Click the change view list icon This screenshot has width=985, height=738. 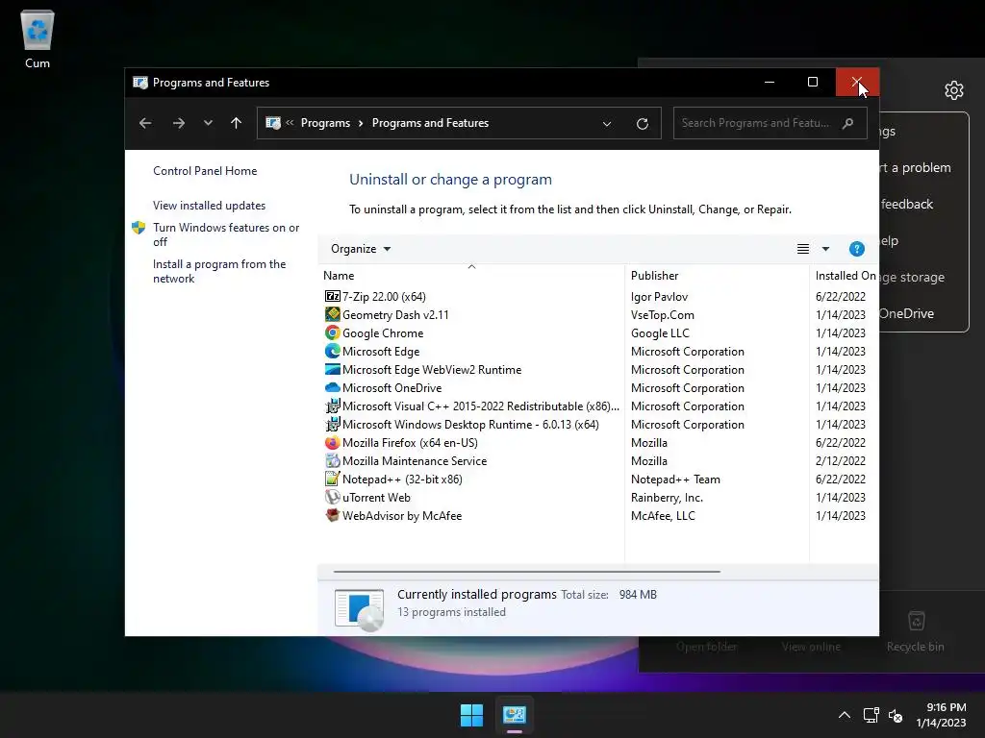803,249
